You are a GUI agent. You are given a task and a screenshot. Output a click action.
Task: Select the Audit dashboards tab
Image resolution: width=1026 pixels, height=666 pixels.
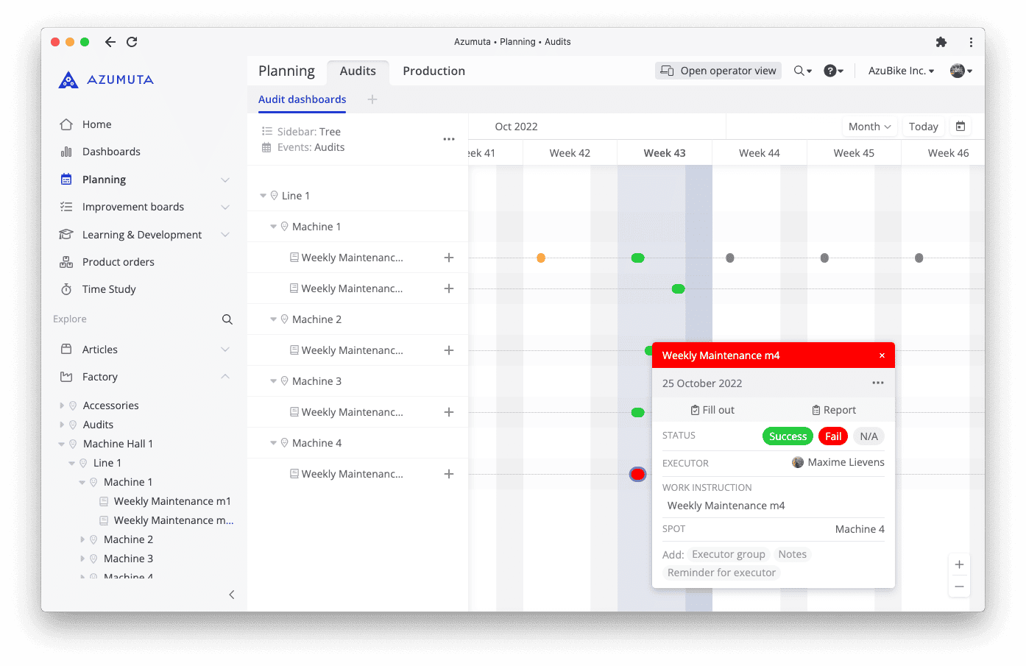click(x=302, y=99)
